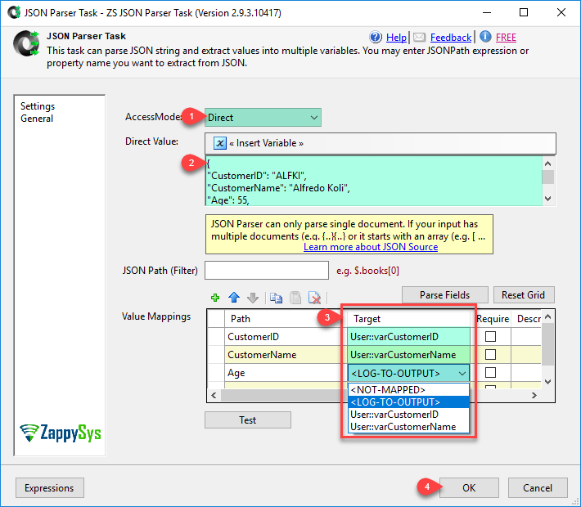581x507 pixels.
Task: Click the Path column header
Action: 286,318
